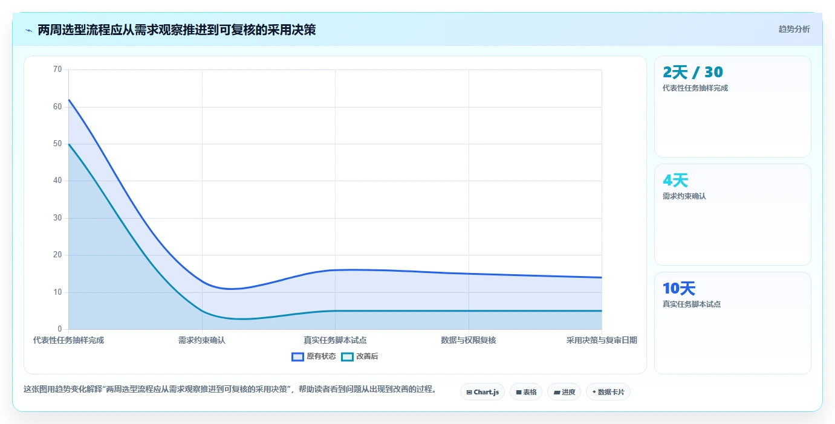Click the blue line's end point at 采用决策与复审日期
Viewport: 835px width, 424px height.
pos(602,277)
